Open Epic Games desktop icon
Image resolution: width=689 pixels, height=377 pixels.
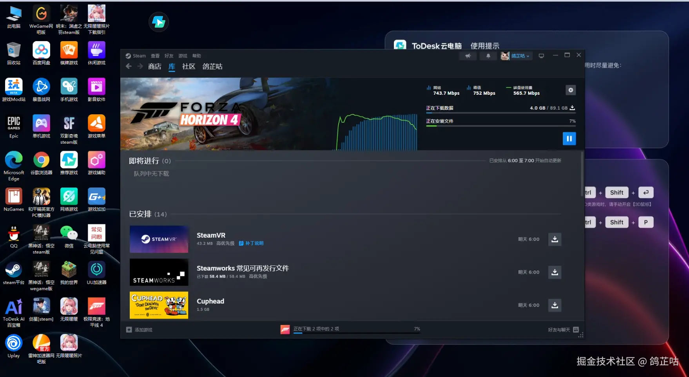coord(14,127)
